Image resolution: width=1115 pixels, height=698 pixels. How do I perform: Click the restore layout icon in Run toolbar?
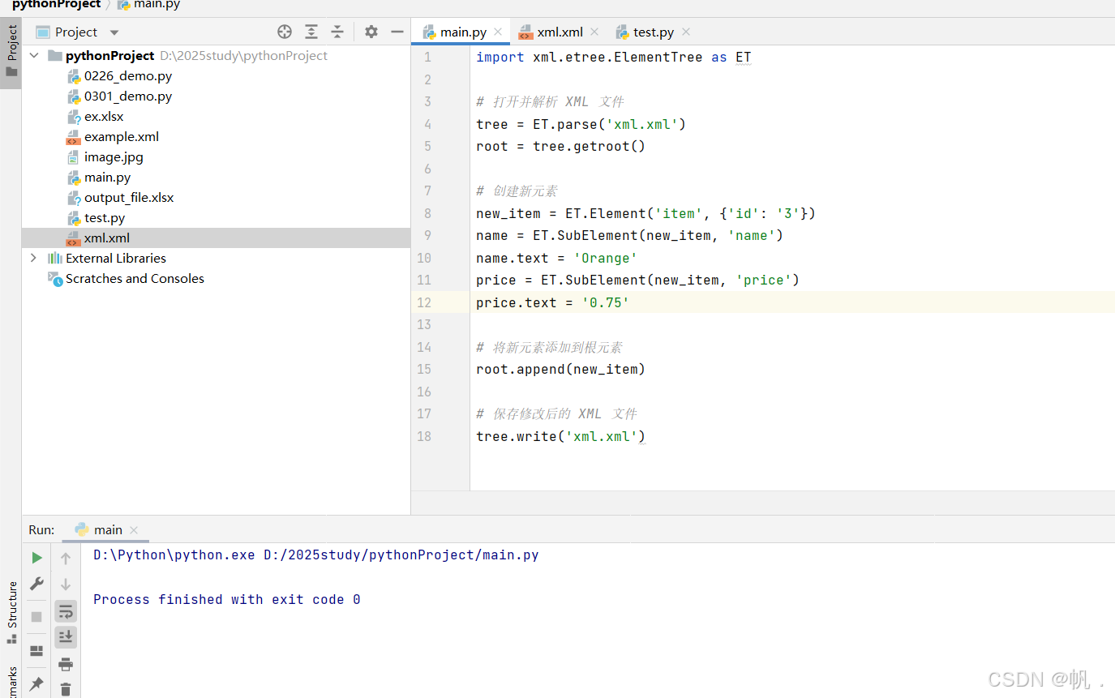tap(36, 651)
